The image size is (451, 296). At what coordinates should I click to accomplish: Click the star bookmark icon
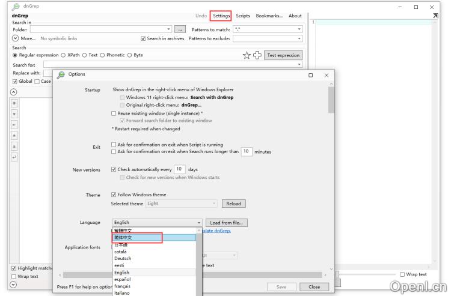[247, 55]
